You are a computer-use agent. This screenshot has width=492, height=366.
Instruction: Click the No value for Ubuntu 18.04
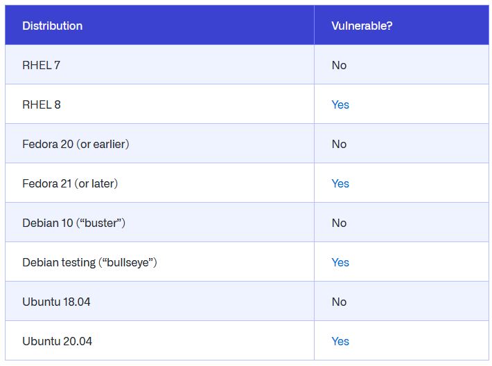tap(339, 302)
